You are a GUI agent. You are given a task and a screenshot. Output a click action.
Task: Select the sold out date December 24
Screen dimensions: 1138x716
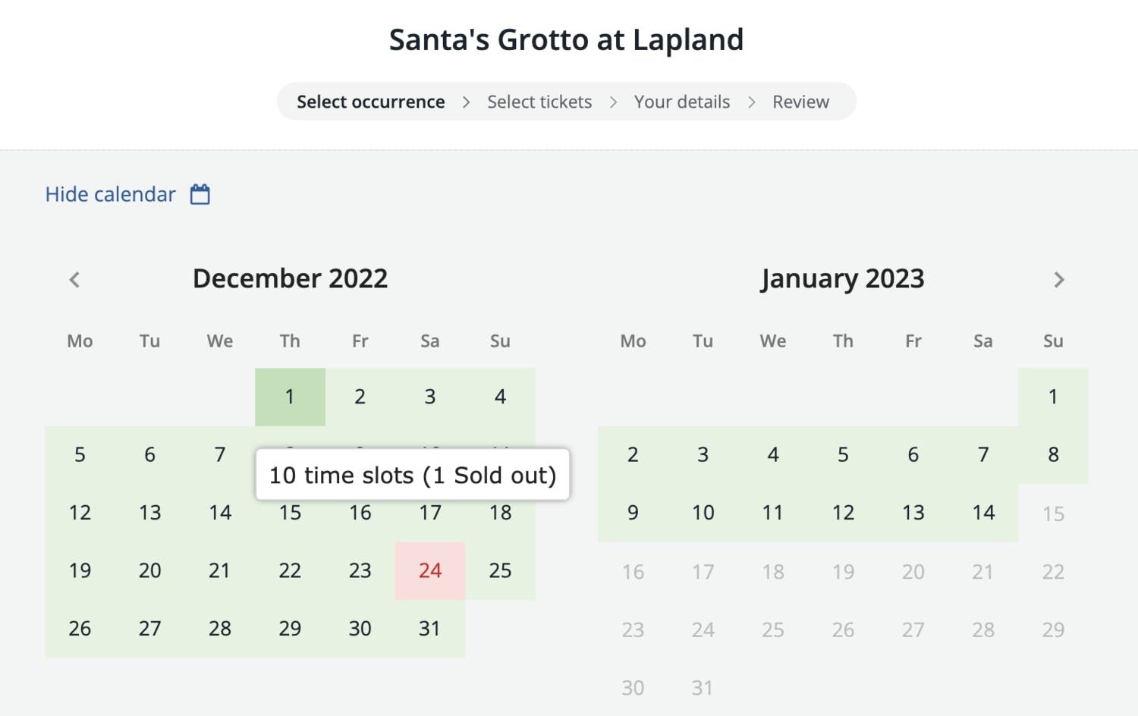[429, 570]
